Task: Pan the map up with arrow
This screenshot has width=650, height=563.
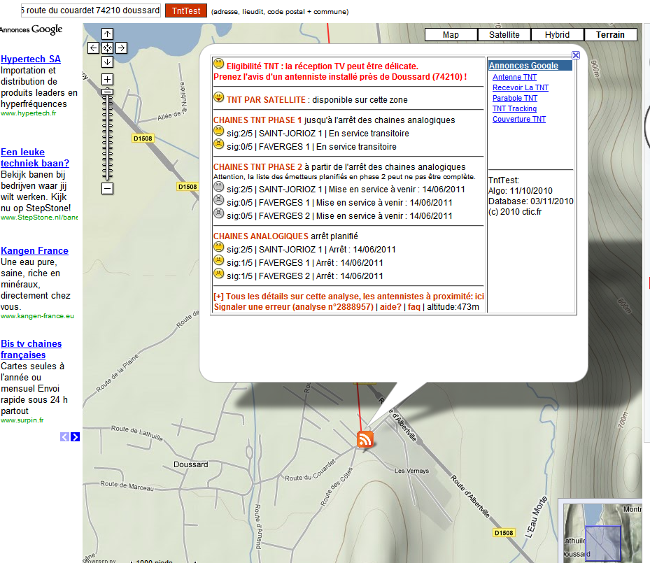Action: click(x=107, y=34)
